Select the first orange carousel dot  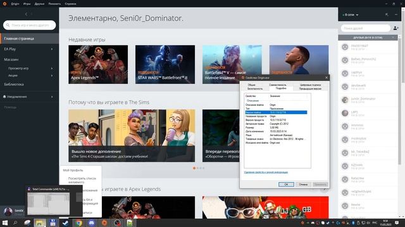click(194, 168)
